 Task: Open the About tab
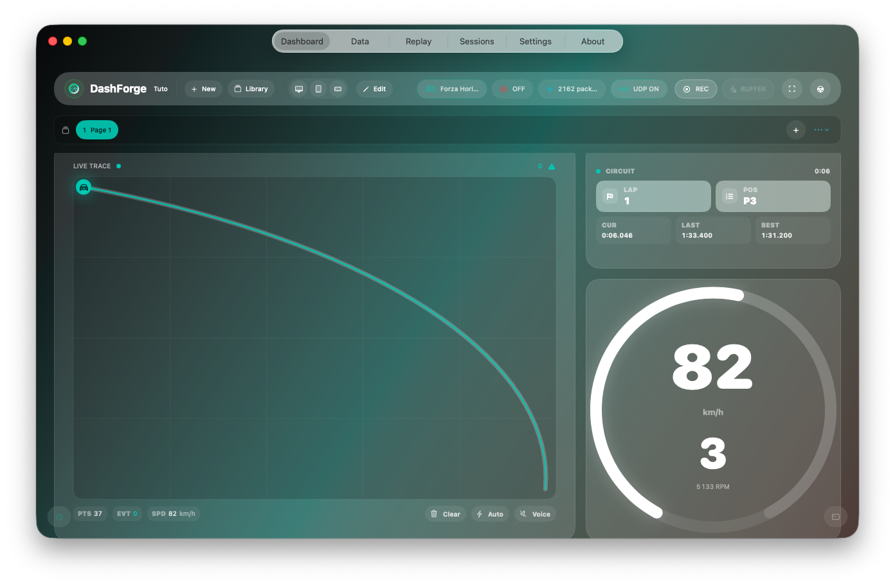point(593,41)
